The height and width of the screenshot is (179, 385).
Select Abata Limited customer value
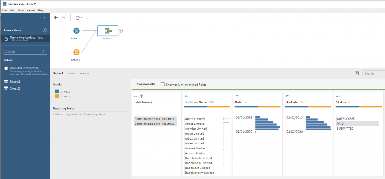[x=195, y=119]
